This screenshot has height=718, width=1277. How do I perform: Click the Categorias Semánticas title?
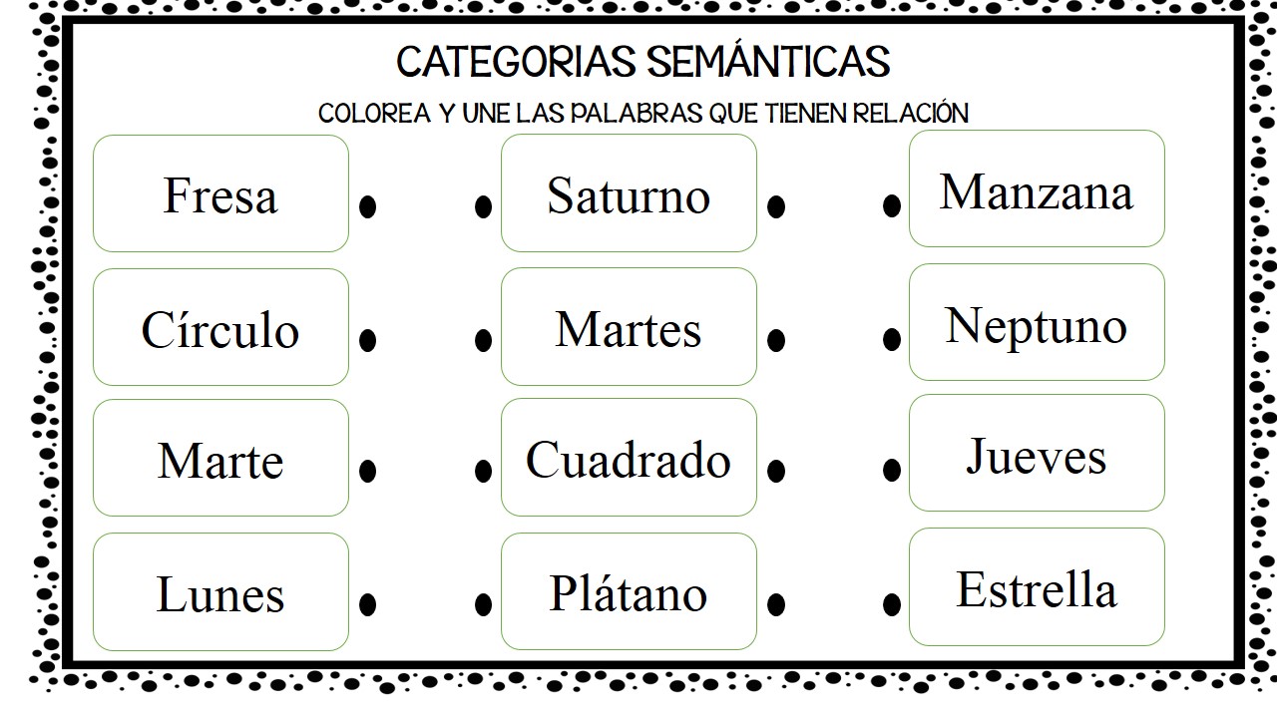pyautogui.click(x=643, y=61)
